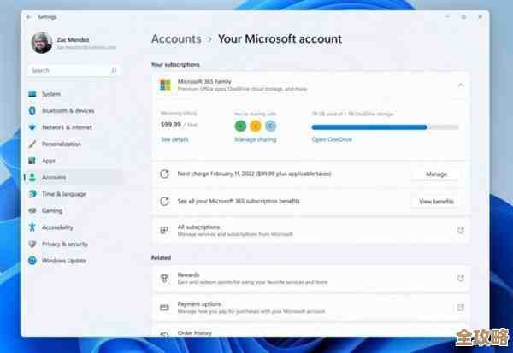The image size is (513, 353).
Task: Open Network & internet category
Action: pos(74,127)
